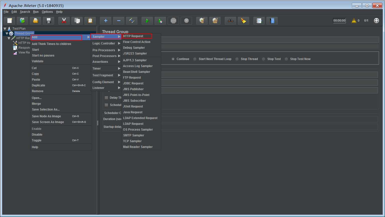Open the Options menu
The image size is (385, 217).
47,12
